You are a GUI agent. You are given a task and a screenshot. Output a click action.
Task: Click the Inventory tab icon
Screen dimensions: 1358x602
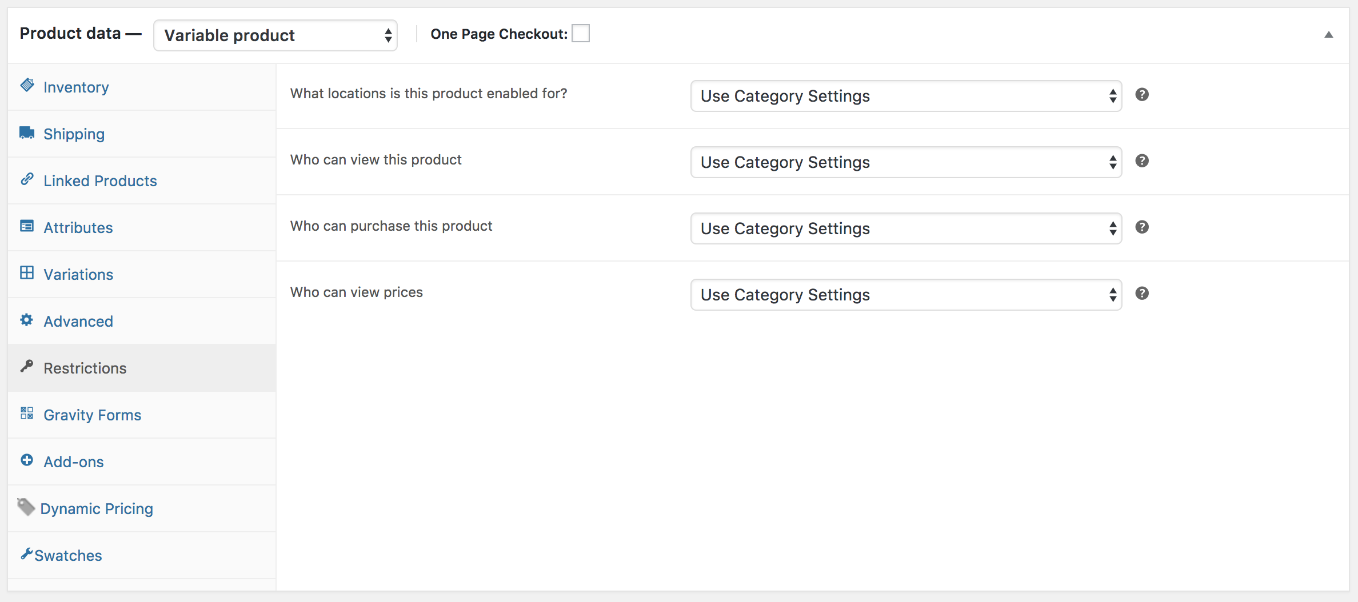coord(27,85)
